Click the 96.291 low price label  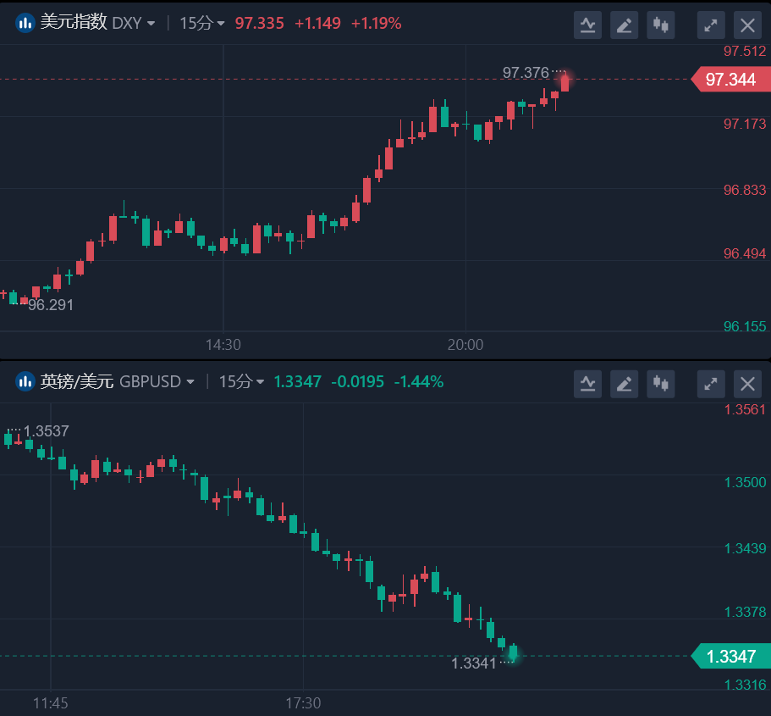pos(51,305)
